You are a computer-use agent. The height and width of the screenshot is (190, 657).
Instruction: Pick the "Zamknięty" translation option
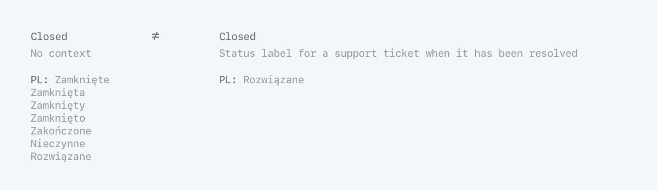point(58,106)
